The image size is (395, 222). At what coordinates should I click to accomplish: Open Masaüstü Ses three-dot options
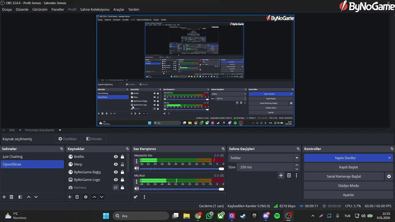point(137,161)
